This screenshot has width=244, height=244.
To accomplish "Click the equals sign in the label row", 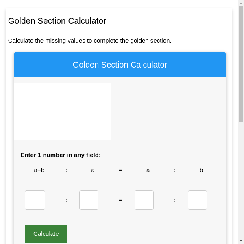I will [120, 170].
